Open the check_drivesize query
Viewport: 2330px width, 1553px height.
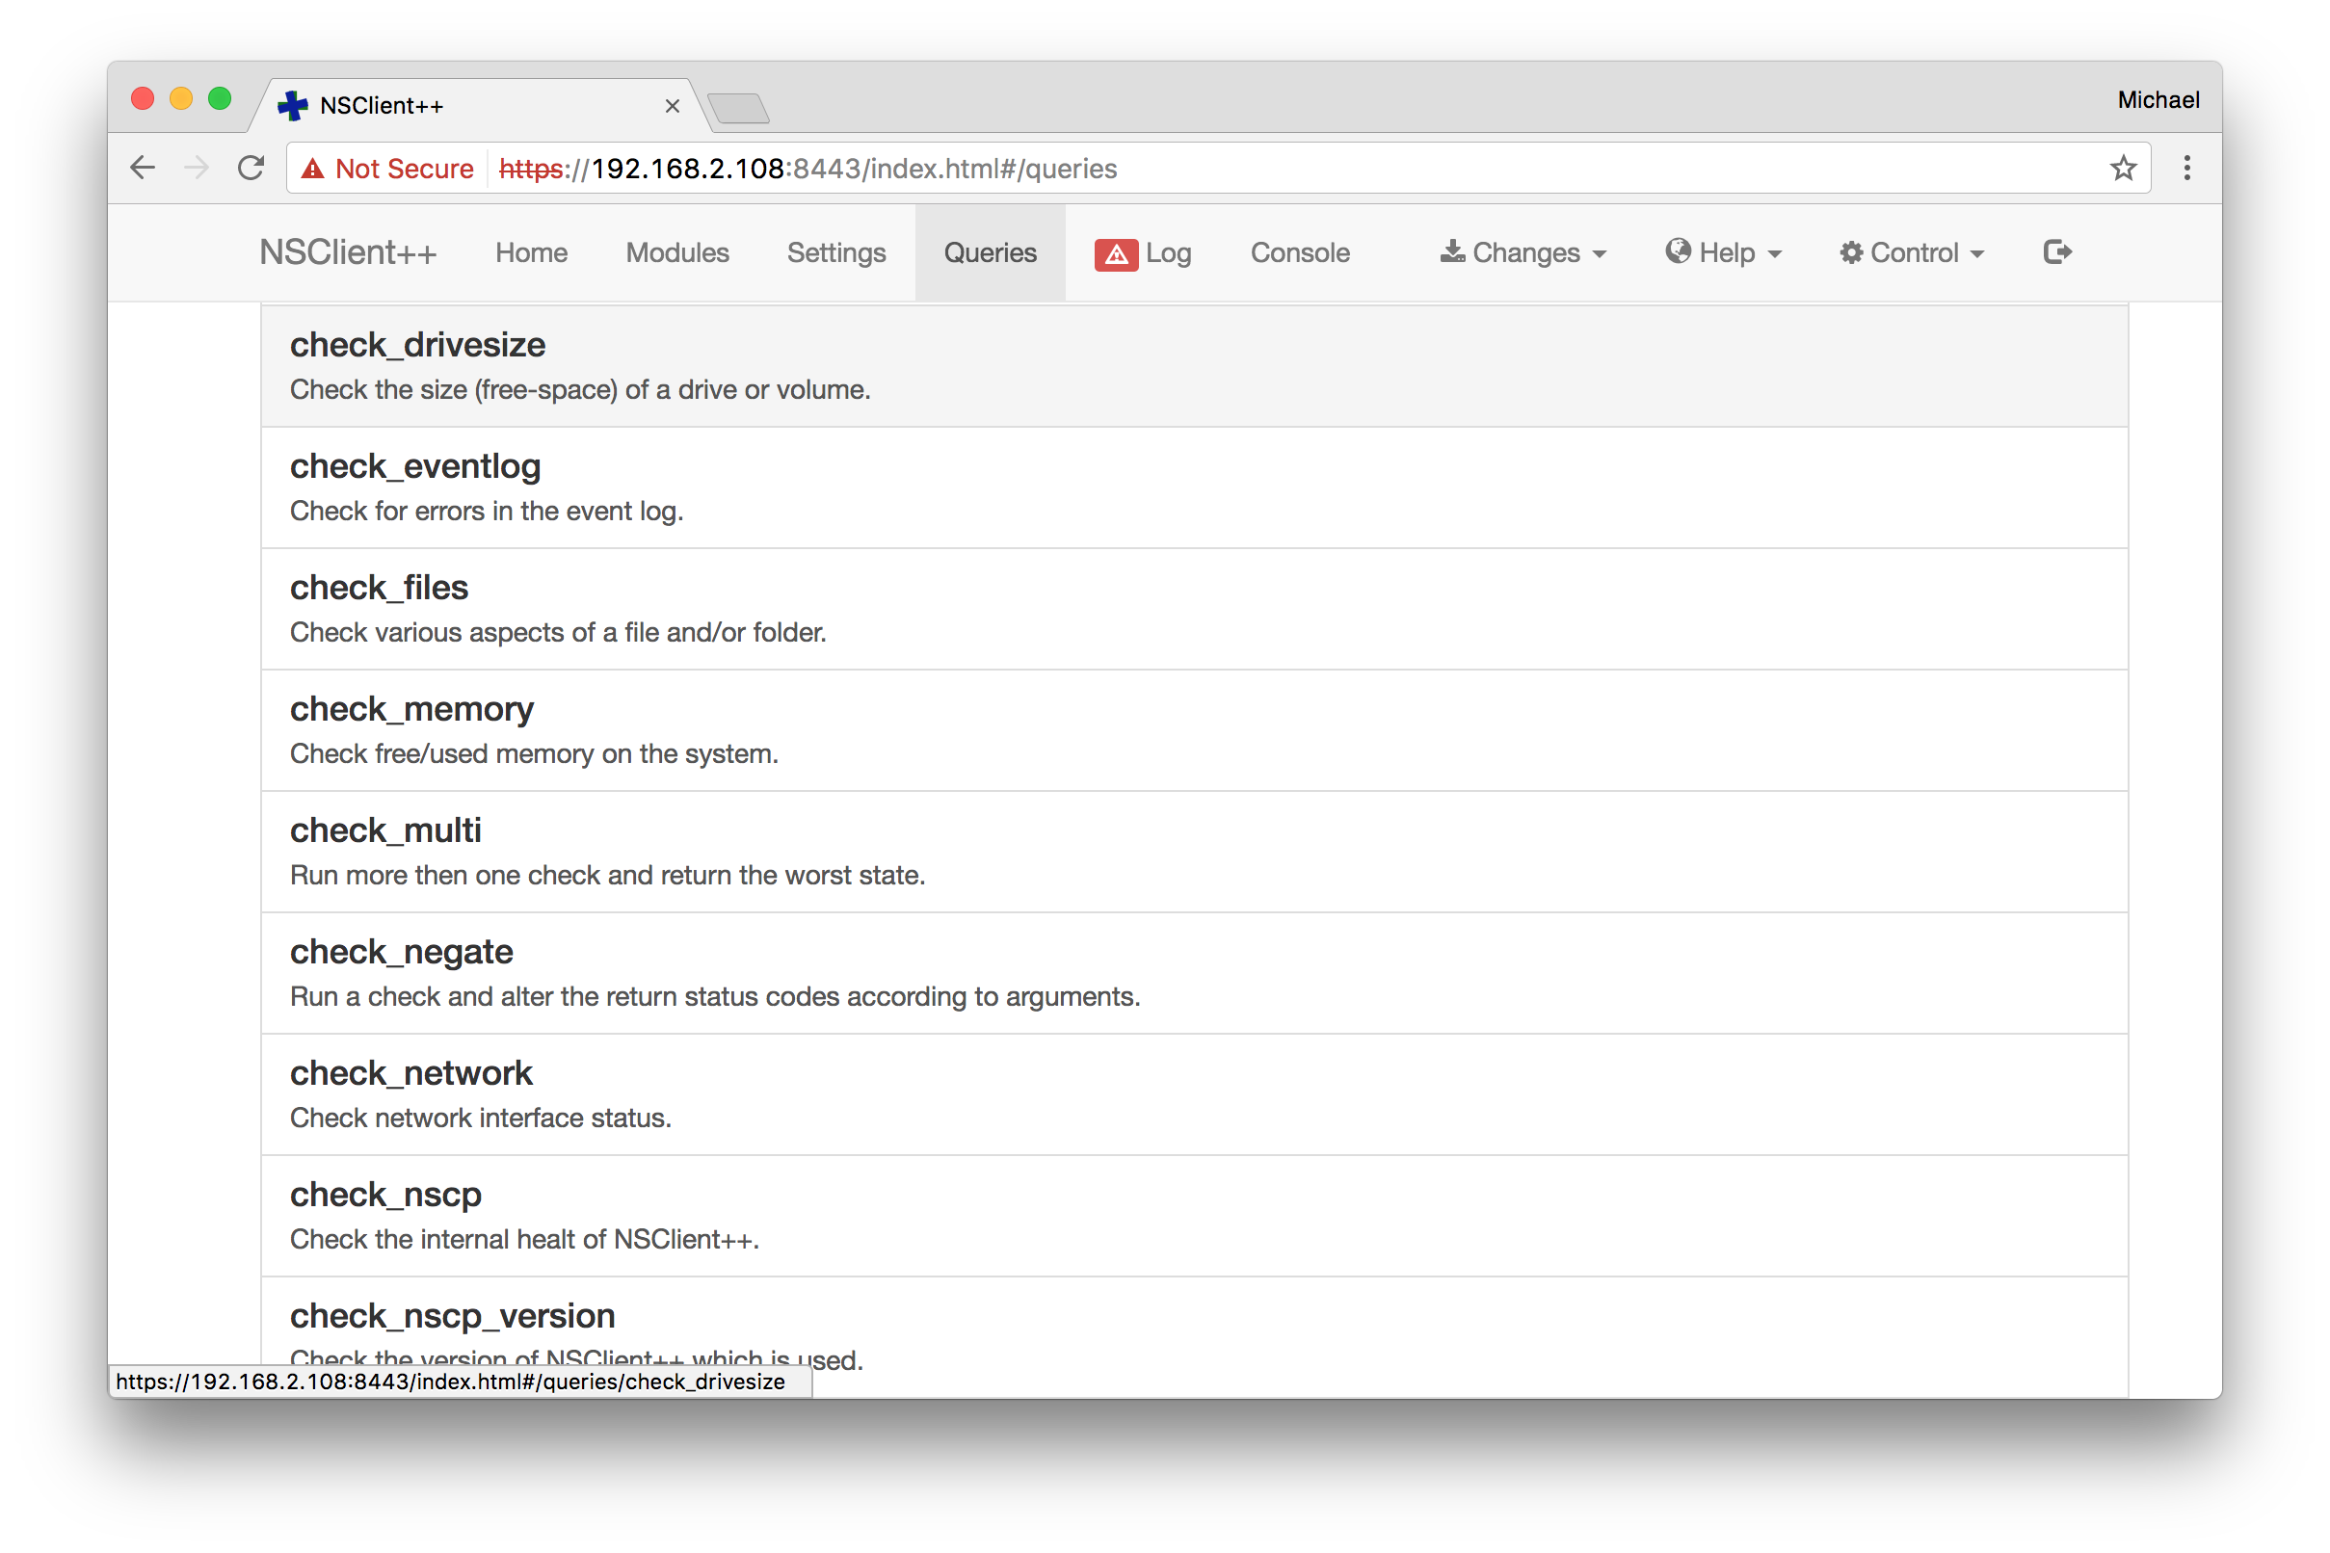tap(1195, 366)
